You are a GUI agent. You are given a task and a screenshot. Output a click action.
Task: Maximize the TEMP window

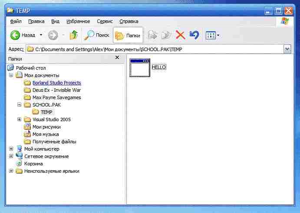[x=278, y=11]
